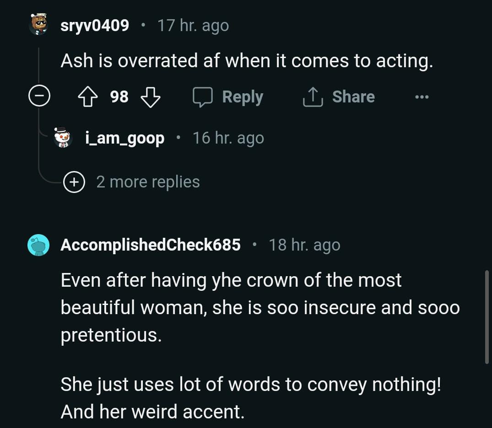492x428 pixels.
Task: Click the 98 vote score
Action: pos(119,97)
